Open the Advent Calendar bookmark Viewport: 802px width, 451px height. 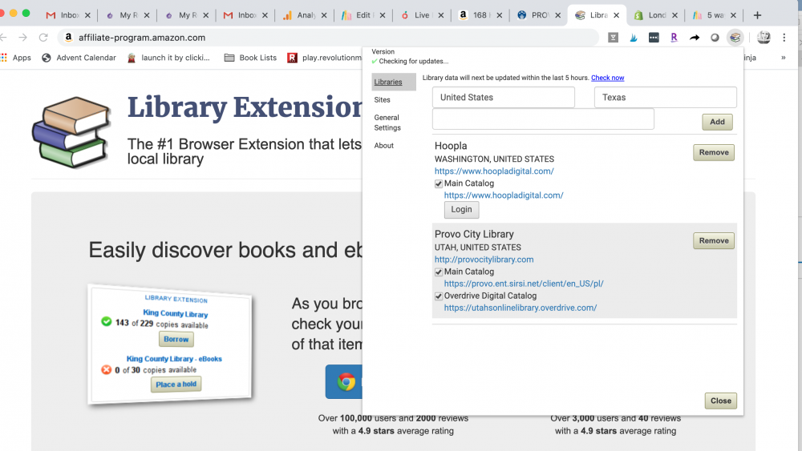coord(79,58)
